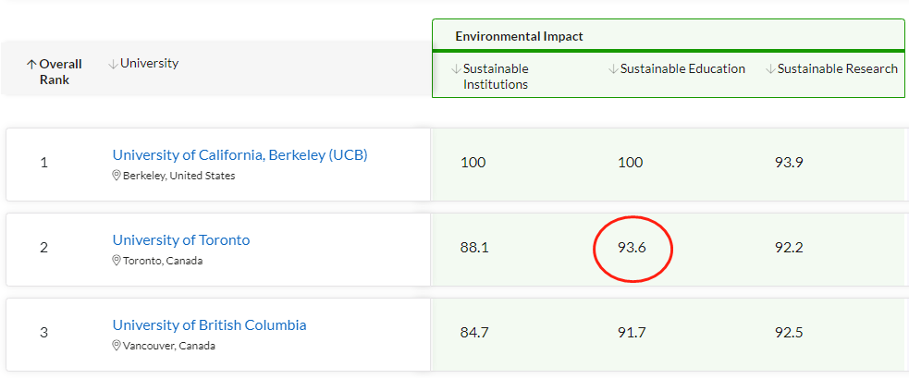The height and width of the screenshot is (379, 909).
Task: Click the sort arrow beside University header
Action: (x=113, y=64)
